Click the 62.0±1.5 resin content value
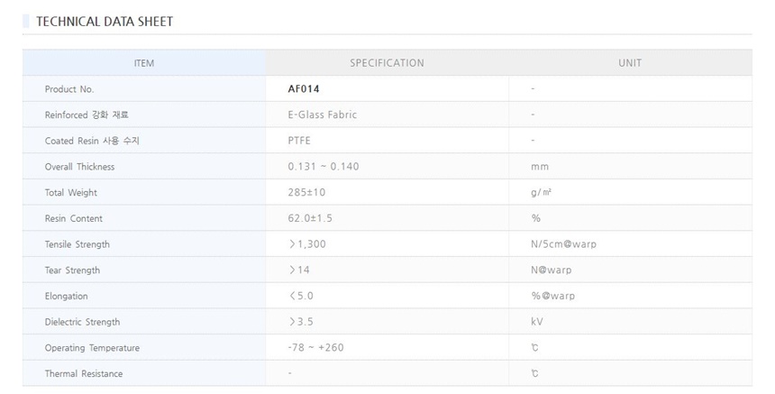The image size is (775, 394). coord(313,218)
